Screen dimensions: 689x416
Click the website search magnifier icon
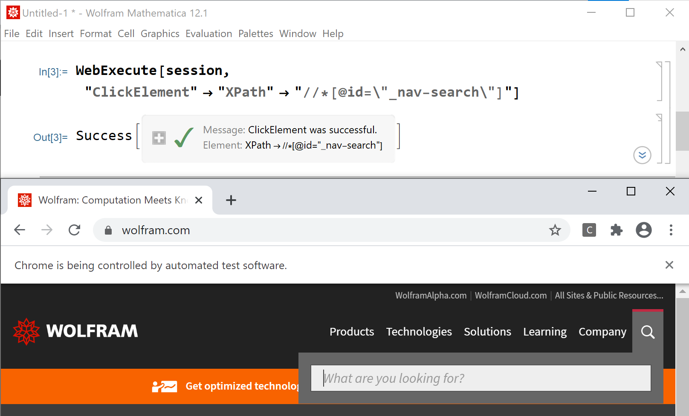(648, 332)
